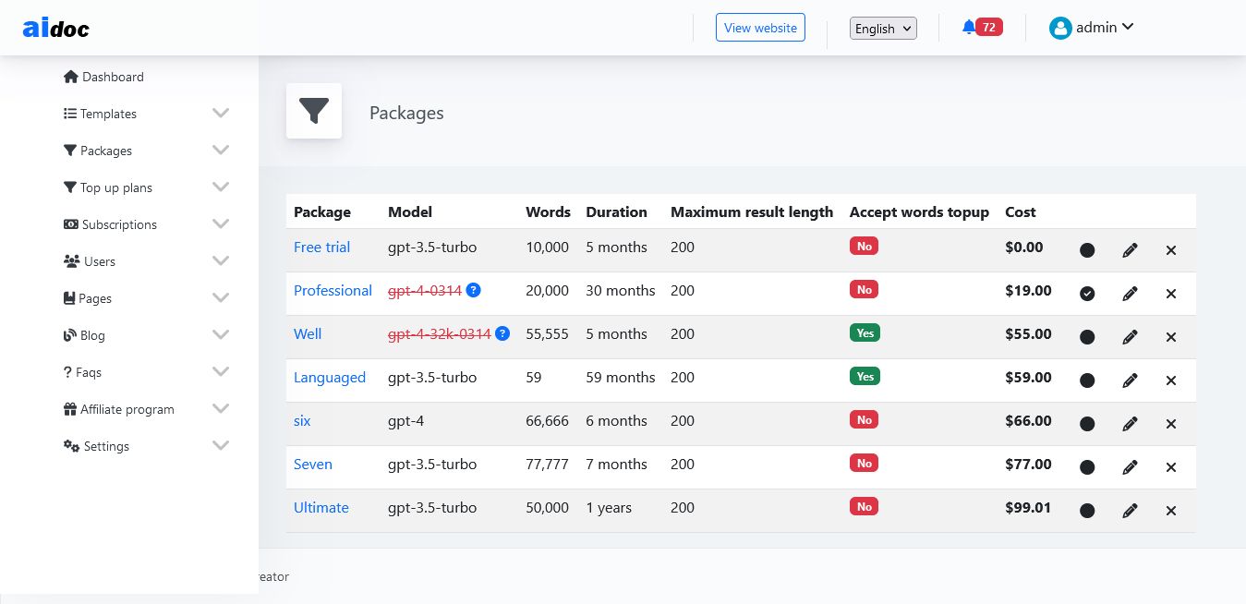Screen dimensions: 1246x604
Task: Toggle the checked status circle for Professional
Action: coord(1087,294)
